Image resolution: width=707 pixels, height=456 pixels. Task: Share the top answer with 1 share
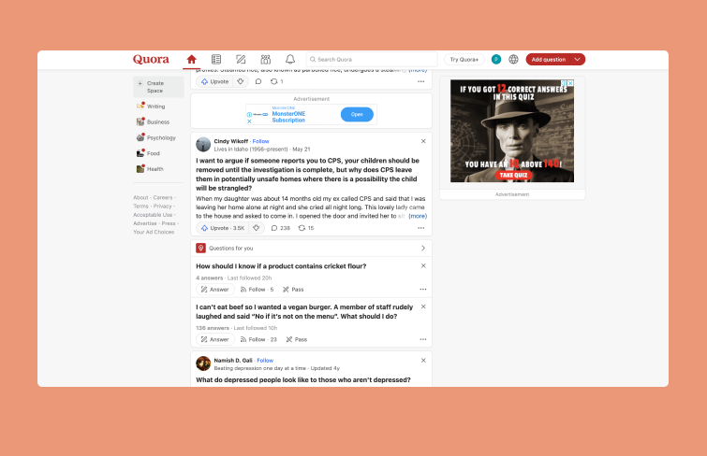click(x=276, y=81)
